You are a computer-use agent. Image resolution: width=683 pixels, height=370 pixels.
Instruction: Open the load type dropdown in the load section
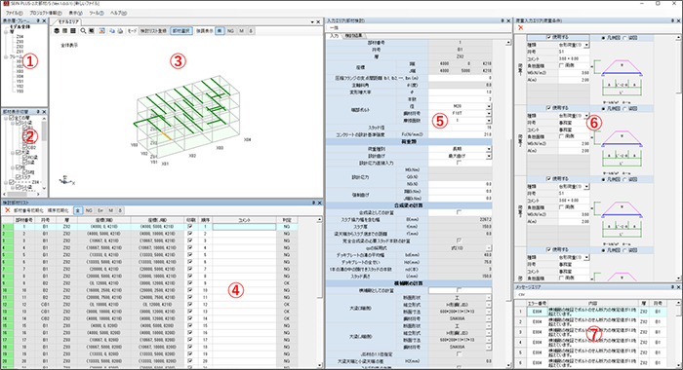click(489, 149)
